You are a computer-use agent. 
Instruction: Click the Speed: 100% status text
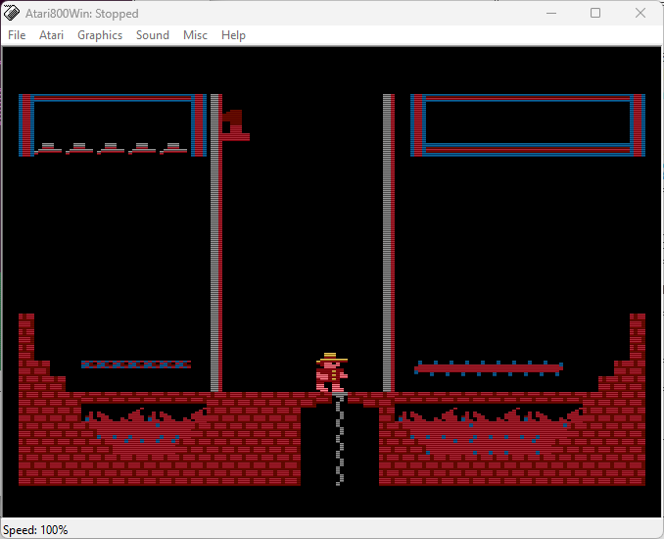[x=35, y=530]
